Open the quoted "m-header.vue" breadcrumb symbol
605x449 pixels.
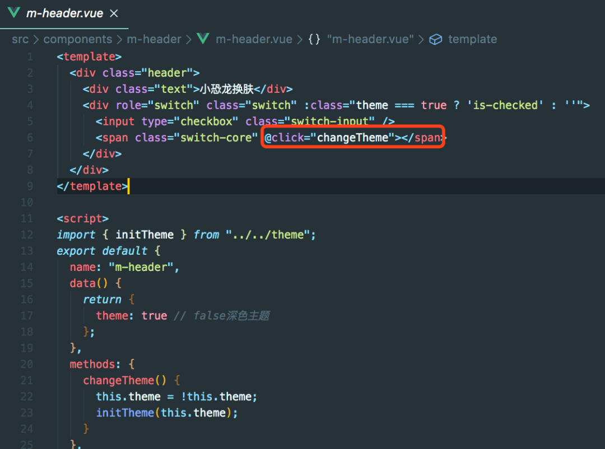pyautogui.click(x=370, y=39)
